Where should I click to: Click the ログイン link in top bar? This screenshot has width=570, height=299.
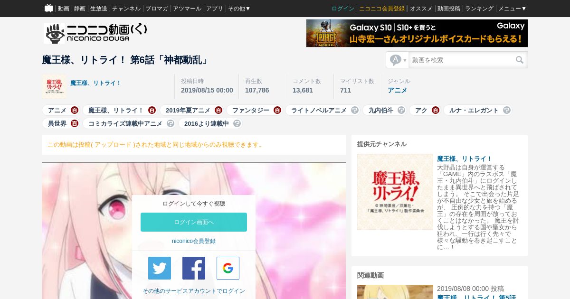coord(343,9)
